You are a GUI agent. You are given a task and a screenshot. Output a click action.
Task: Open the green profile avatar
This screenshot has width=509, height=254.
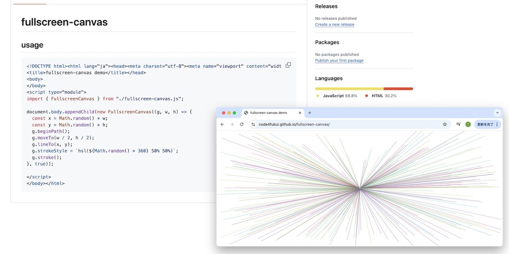468,125
